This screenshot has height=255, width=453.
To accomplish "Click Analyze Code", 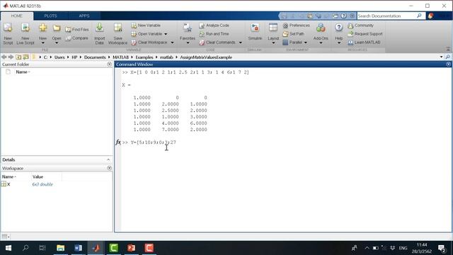I will (214, 25).
